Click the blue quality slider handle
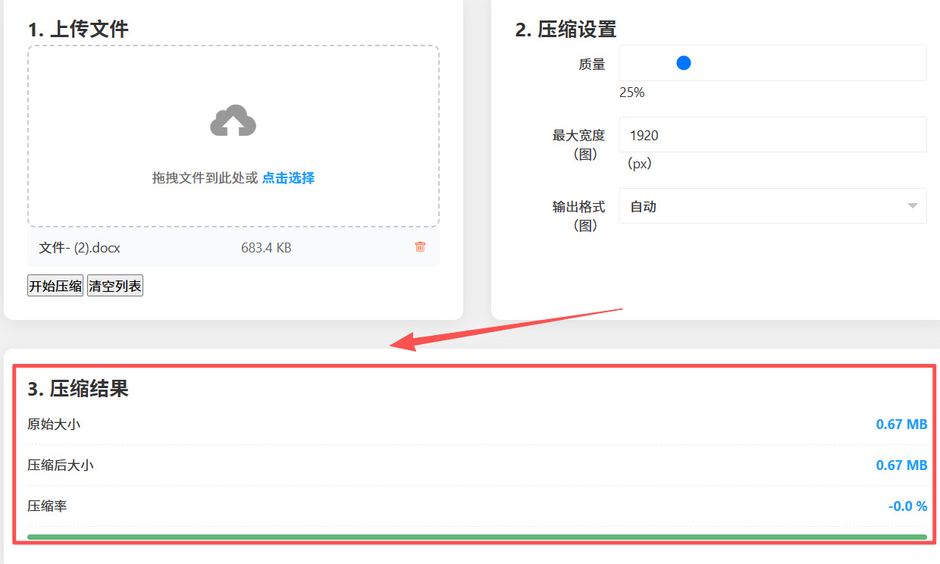This screenshot has height=564, width=940. 684,63
